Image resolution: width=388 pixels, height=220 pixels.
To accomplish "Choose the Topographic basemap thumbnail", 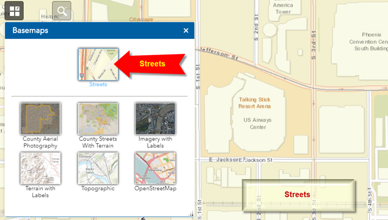I will 98,168.
